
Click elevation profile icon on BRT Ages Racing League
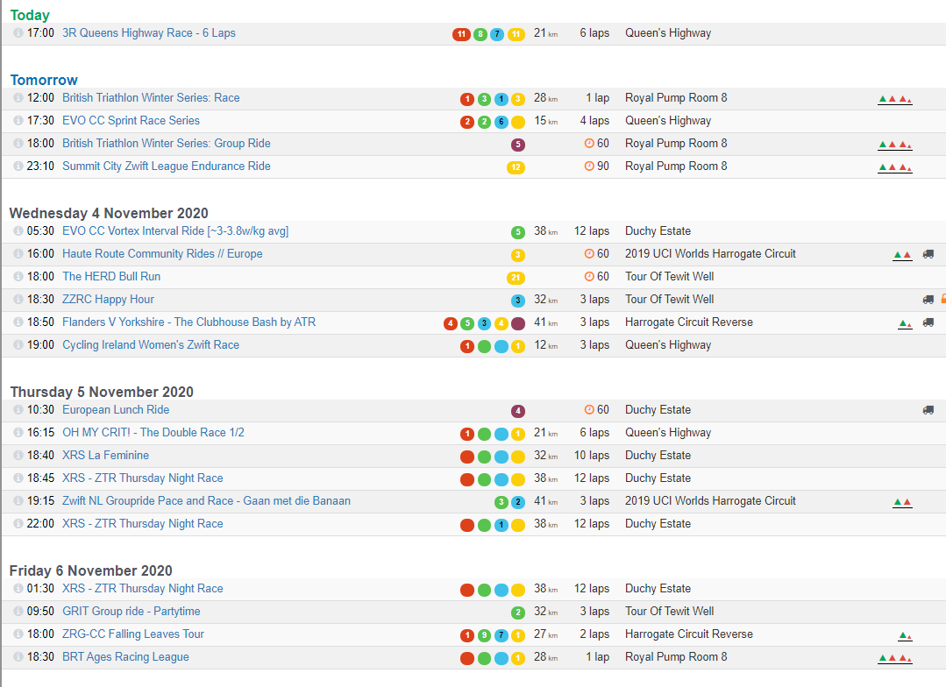point(895,658)
